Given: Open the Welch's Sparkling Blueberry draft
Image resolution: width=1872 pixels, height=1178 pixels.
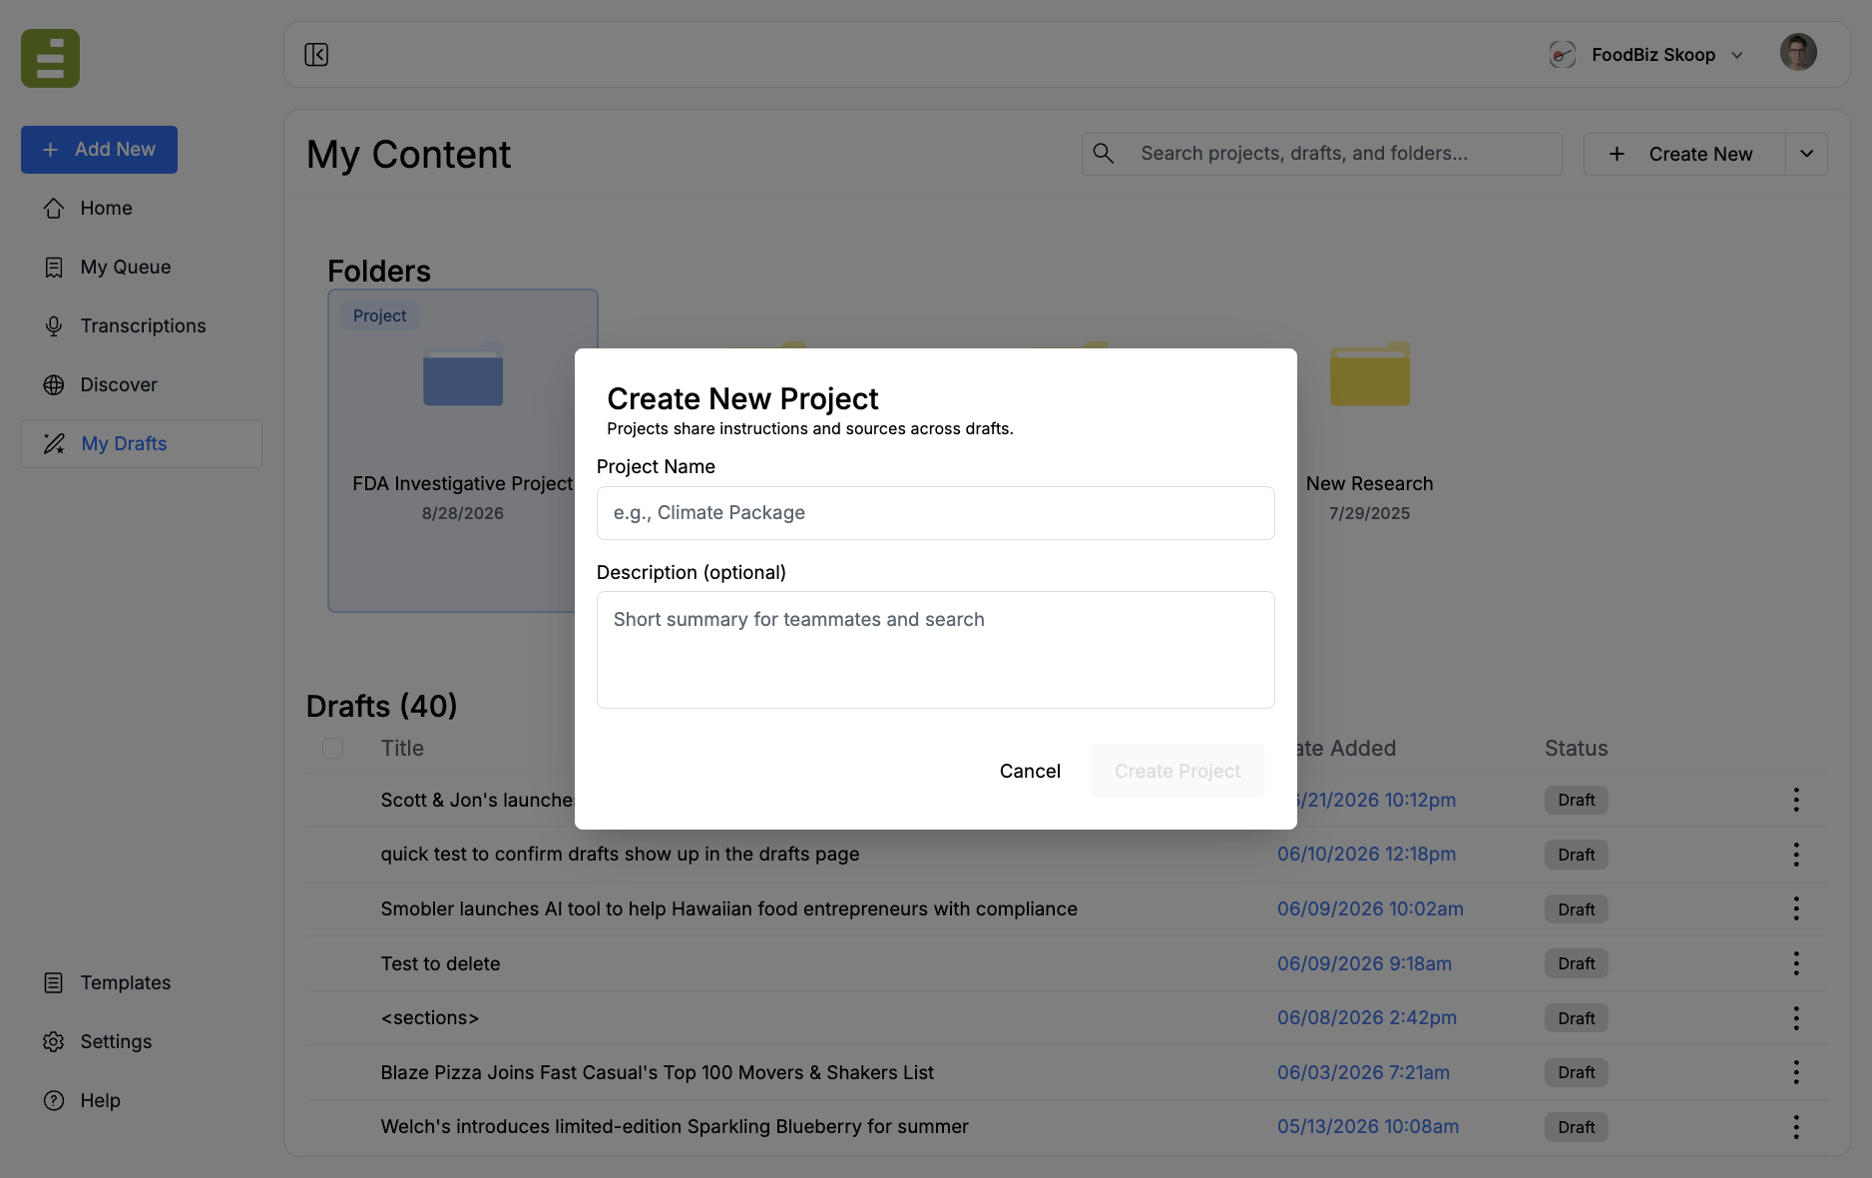Looking at the screenshot, I should pos(675,1127).
